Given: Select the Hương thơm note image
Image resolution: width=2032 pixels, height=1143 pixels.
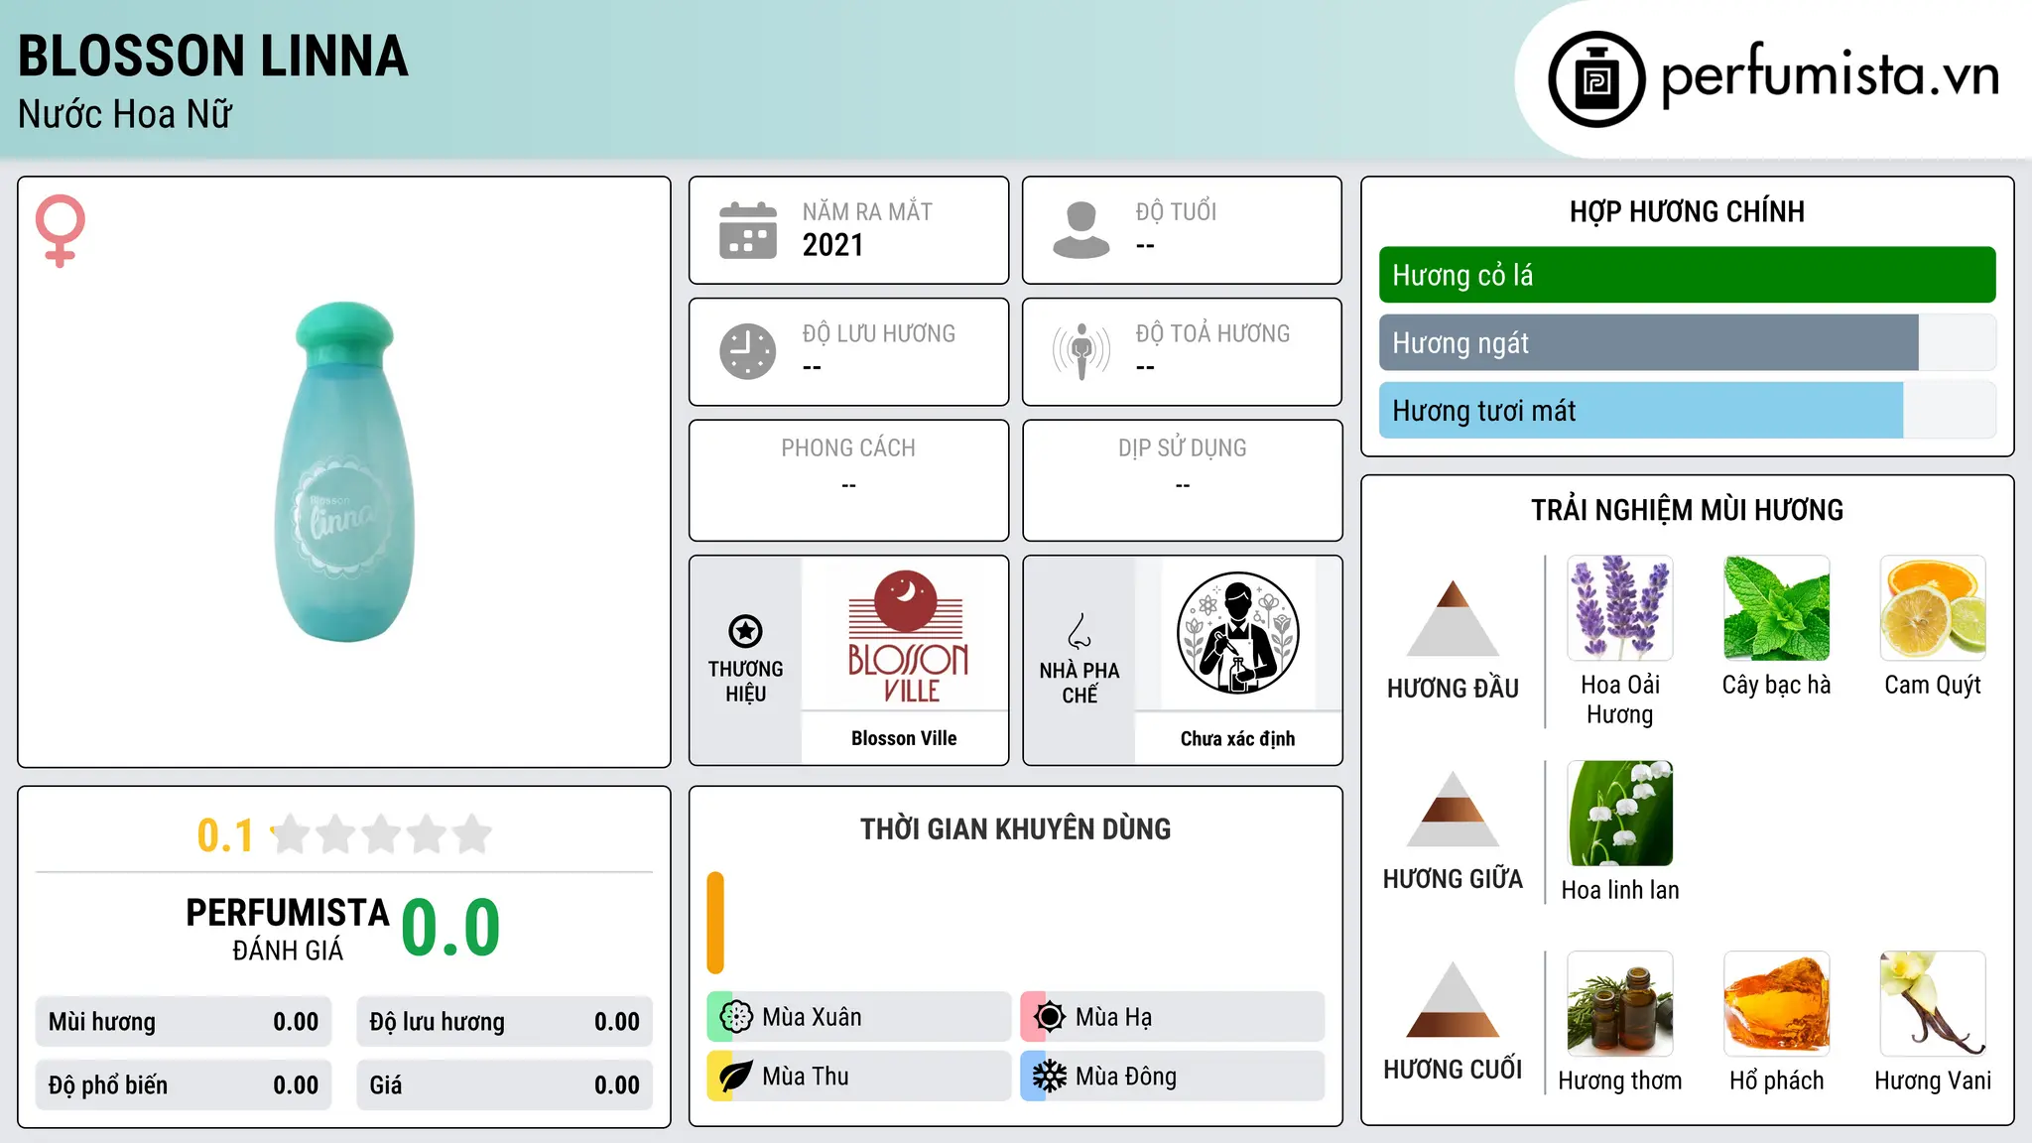Looking at the screenshot, I should click(x=1620, y=1004).
